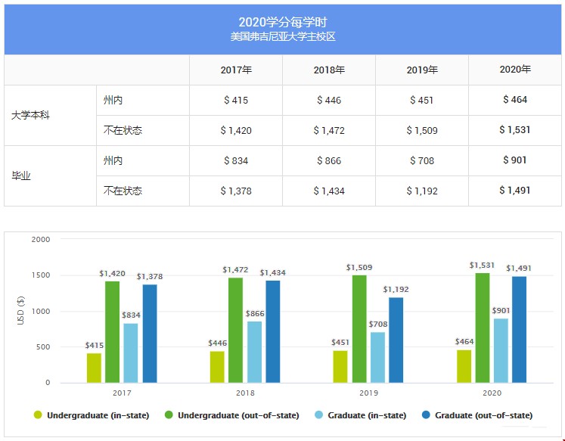Click the yellow-green legend dot for Undergraduate in-state
This screenshot has width=565, height=441.
[38, 415]
